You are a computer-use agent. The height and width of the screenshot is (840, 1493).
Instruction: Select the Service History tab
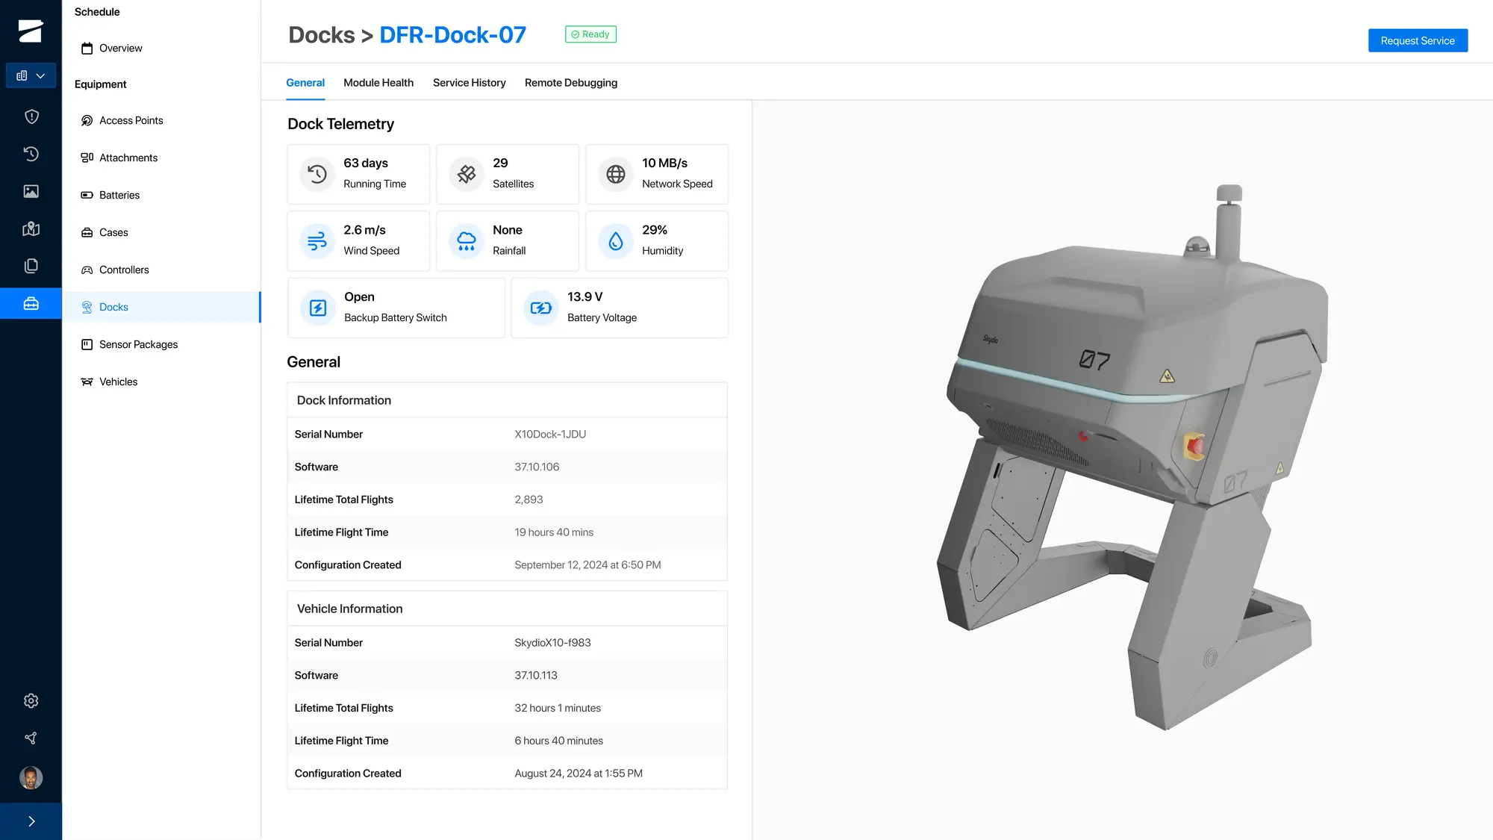469,82
